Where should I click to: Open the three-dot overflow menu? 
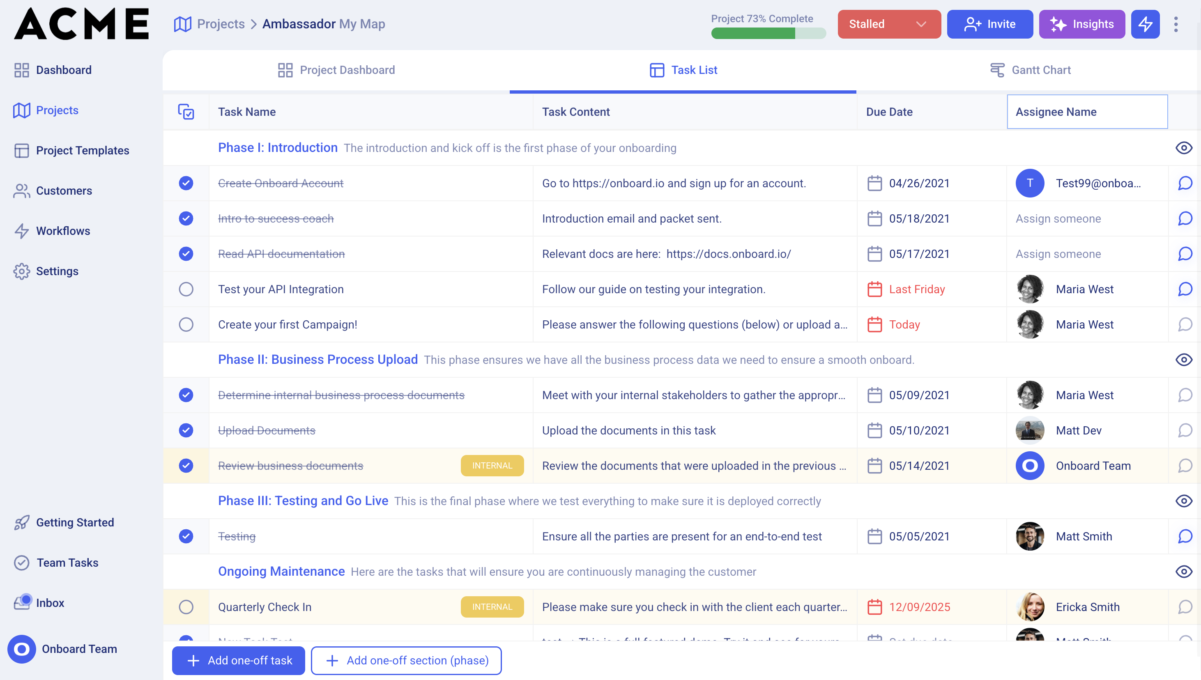[1176, 24]
